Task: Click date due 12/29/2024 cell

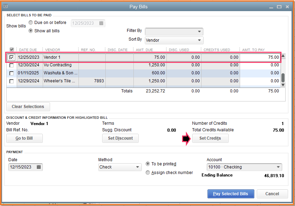Action: [30, 81]
